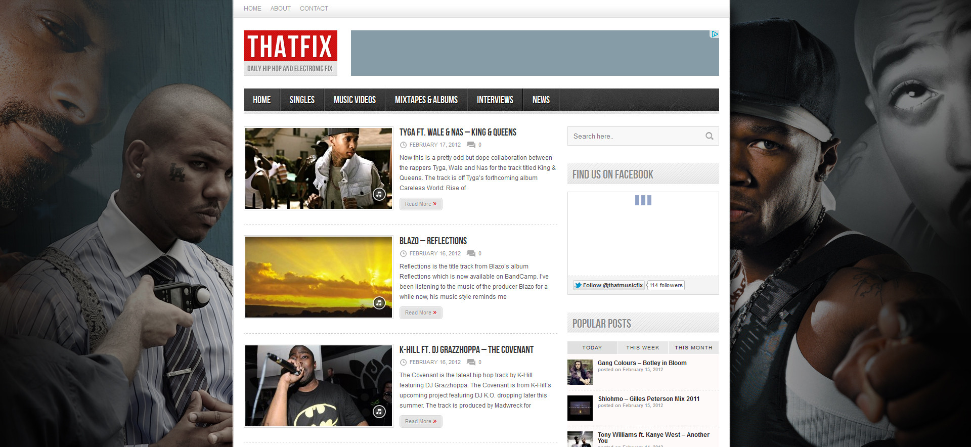This screenshot has height=447, width=971.
Task: Click comment bubble icon for Blazo post
Action: click(471, 254)
